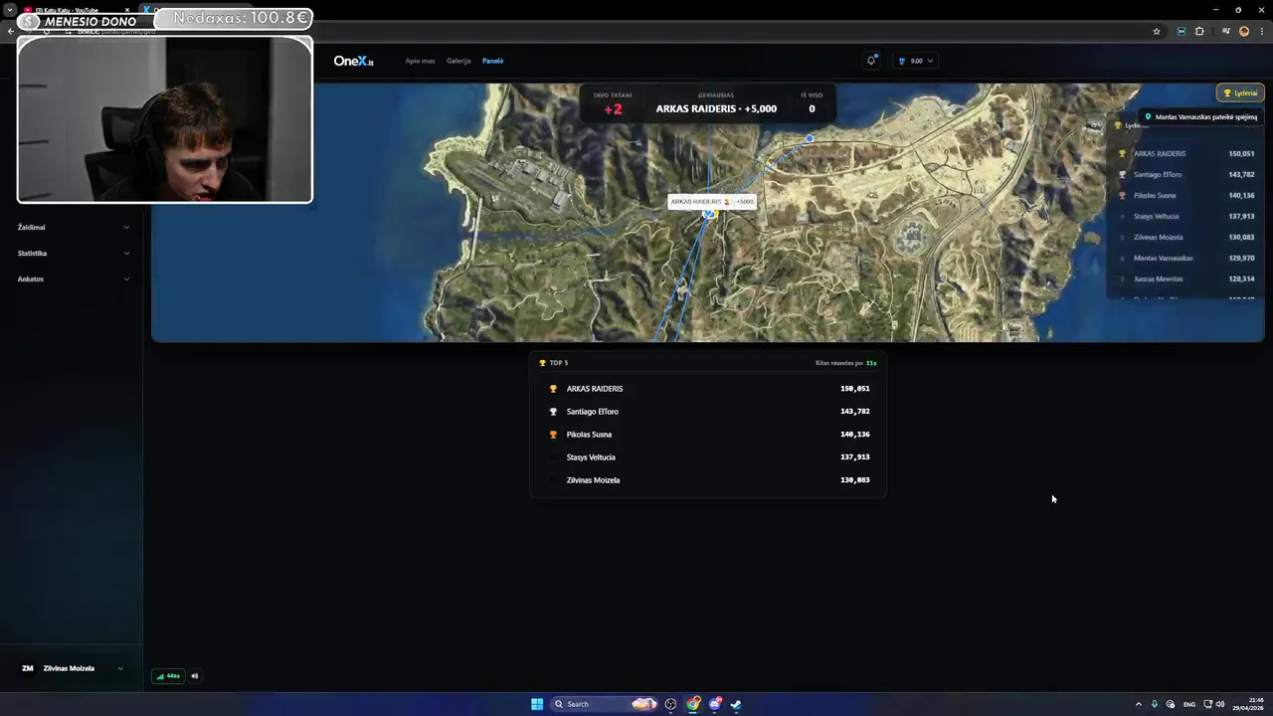Select Zilvinas Moizela in TOP 5 list
The height and width of the screenshot is (716, 1273).
[x=708, y=480]
